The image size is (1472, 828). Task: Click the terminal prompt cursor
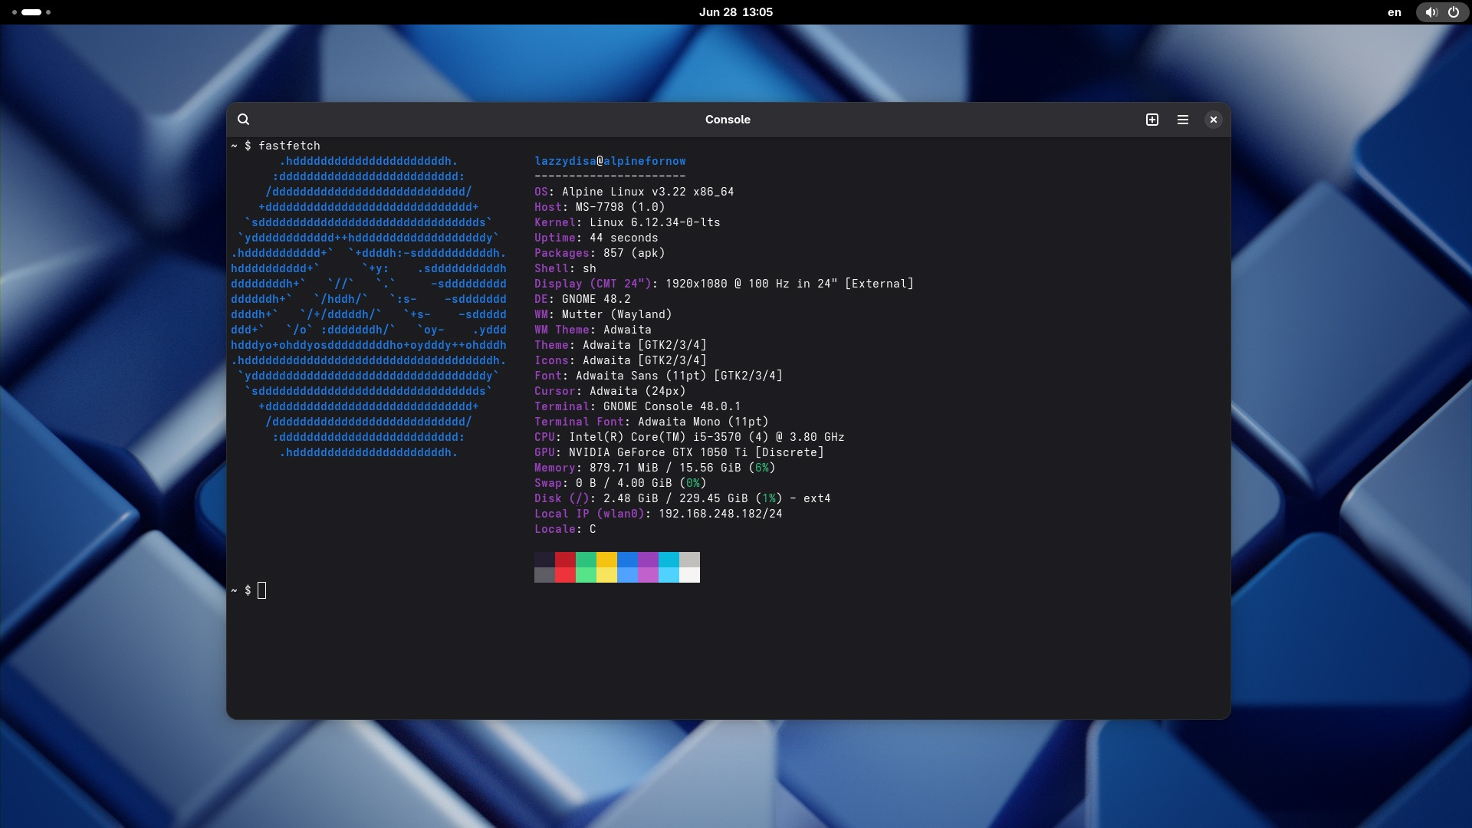[x=262, y=590]
